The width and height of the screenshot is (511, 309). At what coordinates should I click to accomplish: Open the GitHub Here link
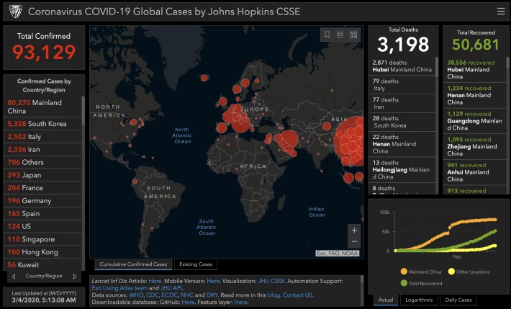pos(188,302)
